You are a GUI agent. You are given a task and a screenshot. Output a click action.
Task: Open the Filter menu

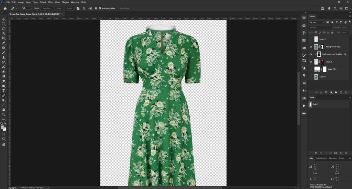pos(50,2)
